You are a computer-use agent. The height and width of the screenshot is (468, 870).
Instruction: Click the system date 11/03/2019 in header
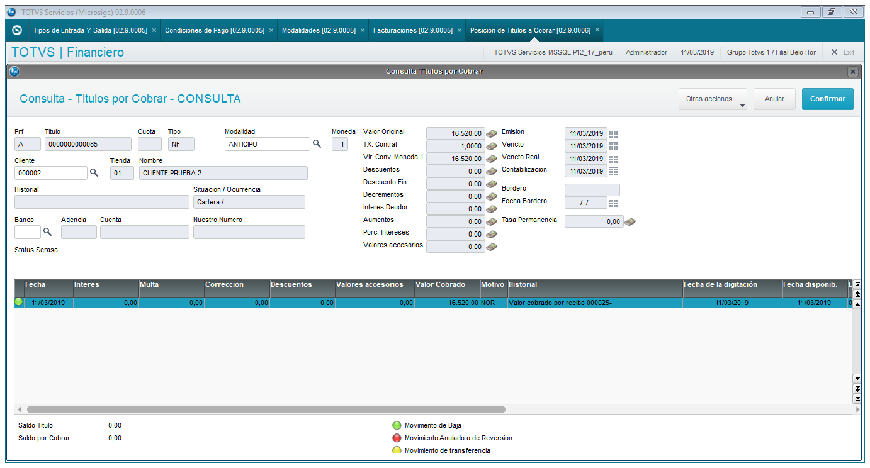pyautogui.click(x=697, y=52)
